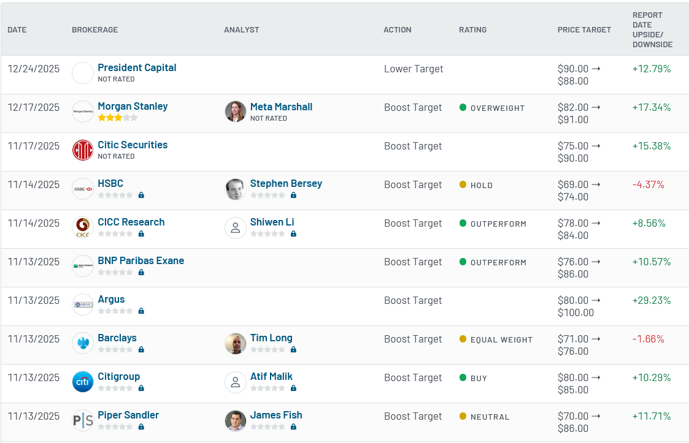689x443 pixels.
Task: Click the lock icon beside Shiwen Li's rating
Action: point(293,233)
